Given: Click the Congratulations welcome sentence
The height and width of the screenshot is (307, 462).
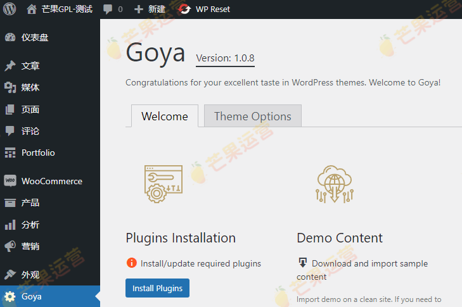Looking at the screenshot, I should coord(283,82).
